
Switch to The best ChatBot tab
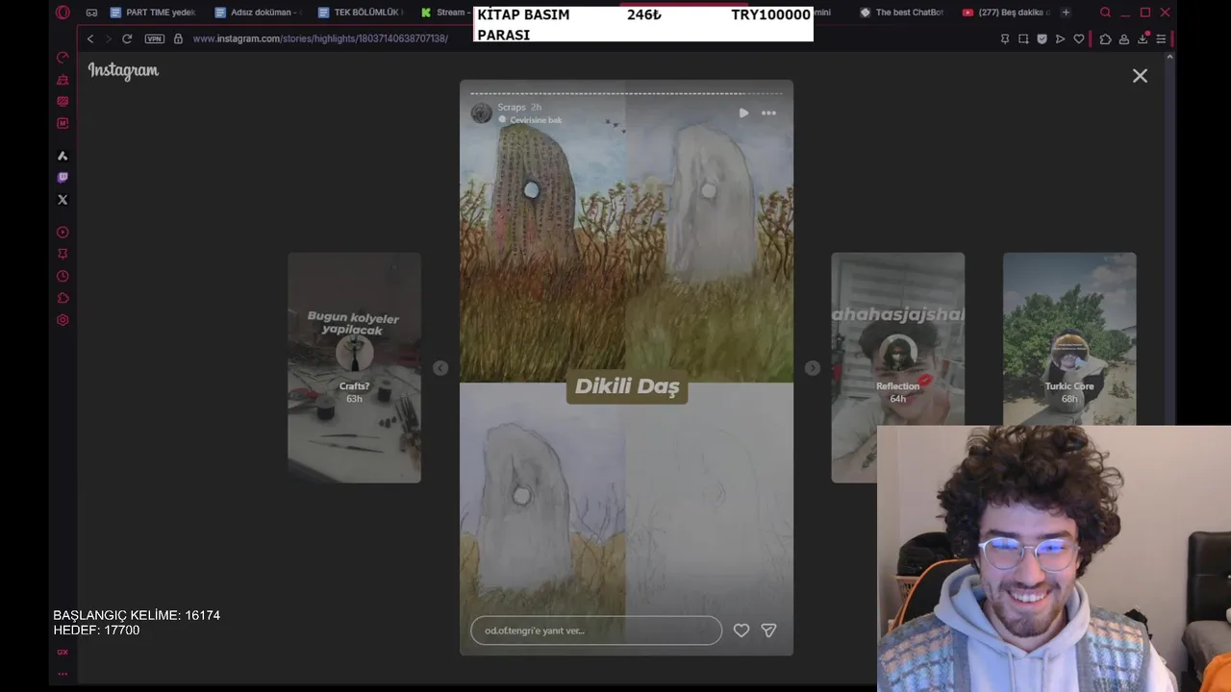coord(902,12)
